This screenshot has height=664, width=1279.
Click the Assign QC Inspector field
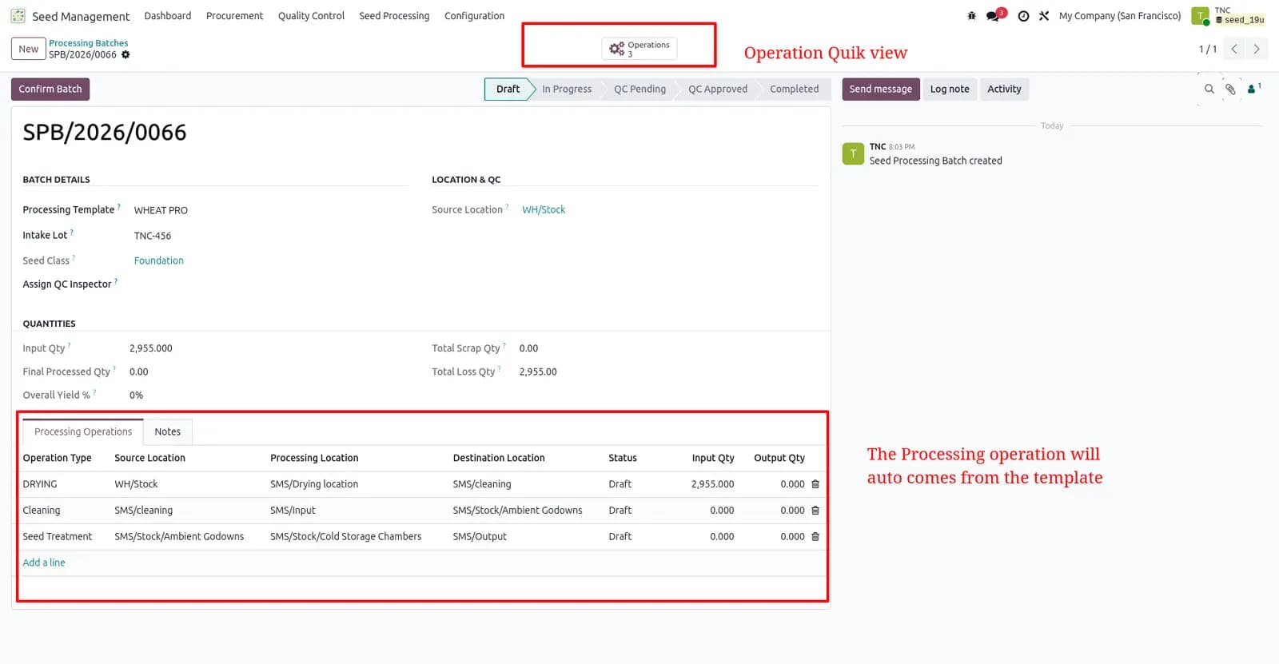272,284
